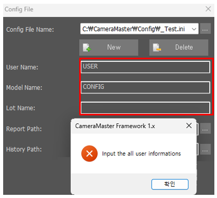Click the New config file button

click(x=109, y=47)
